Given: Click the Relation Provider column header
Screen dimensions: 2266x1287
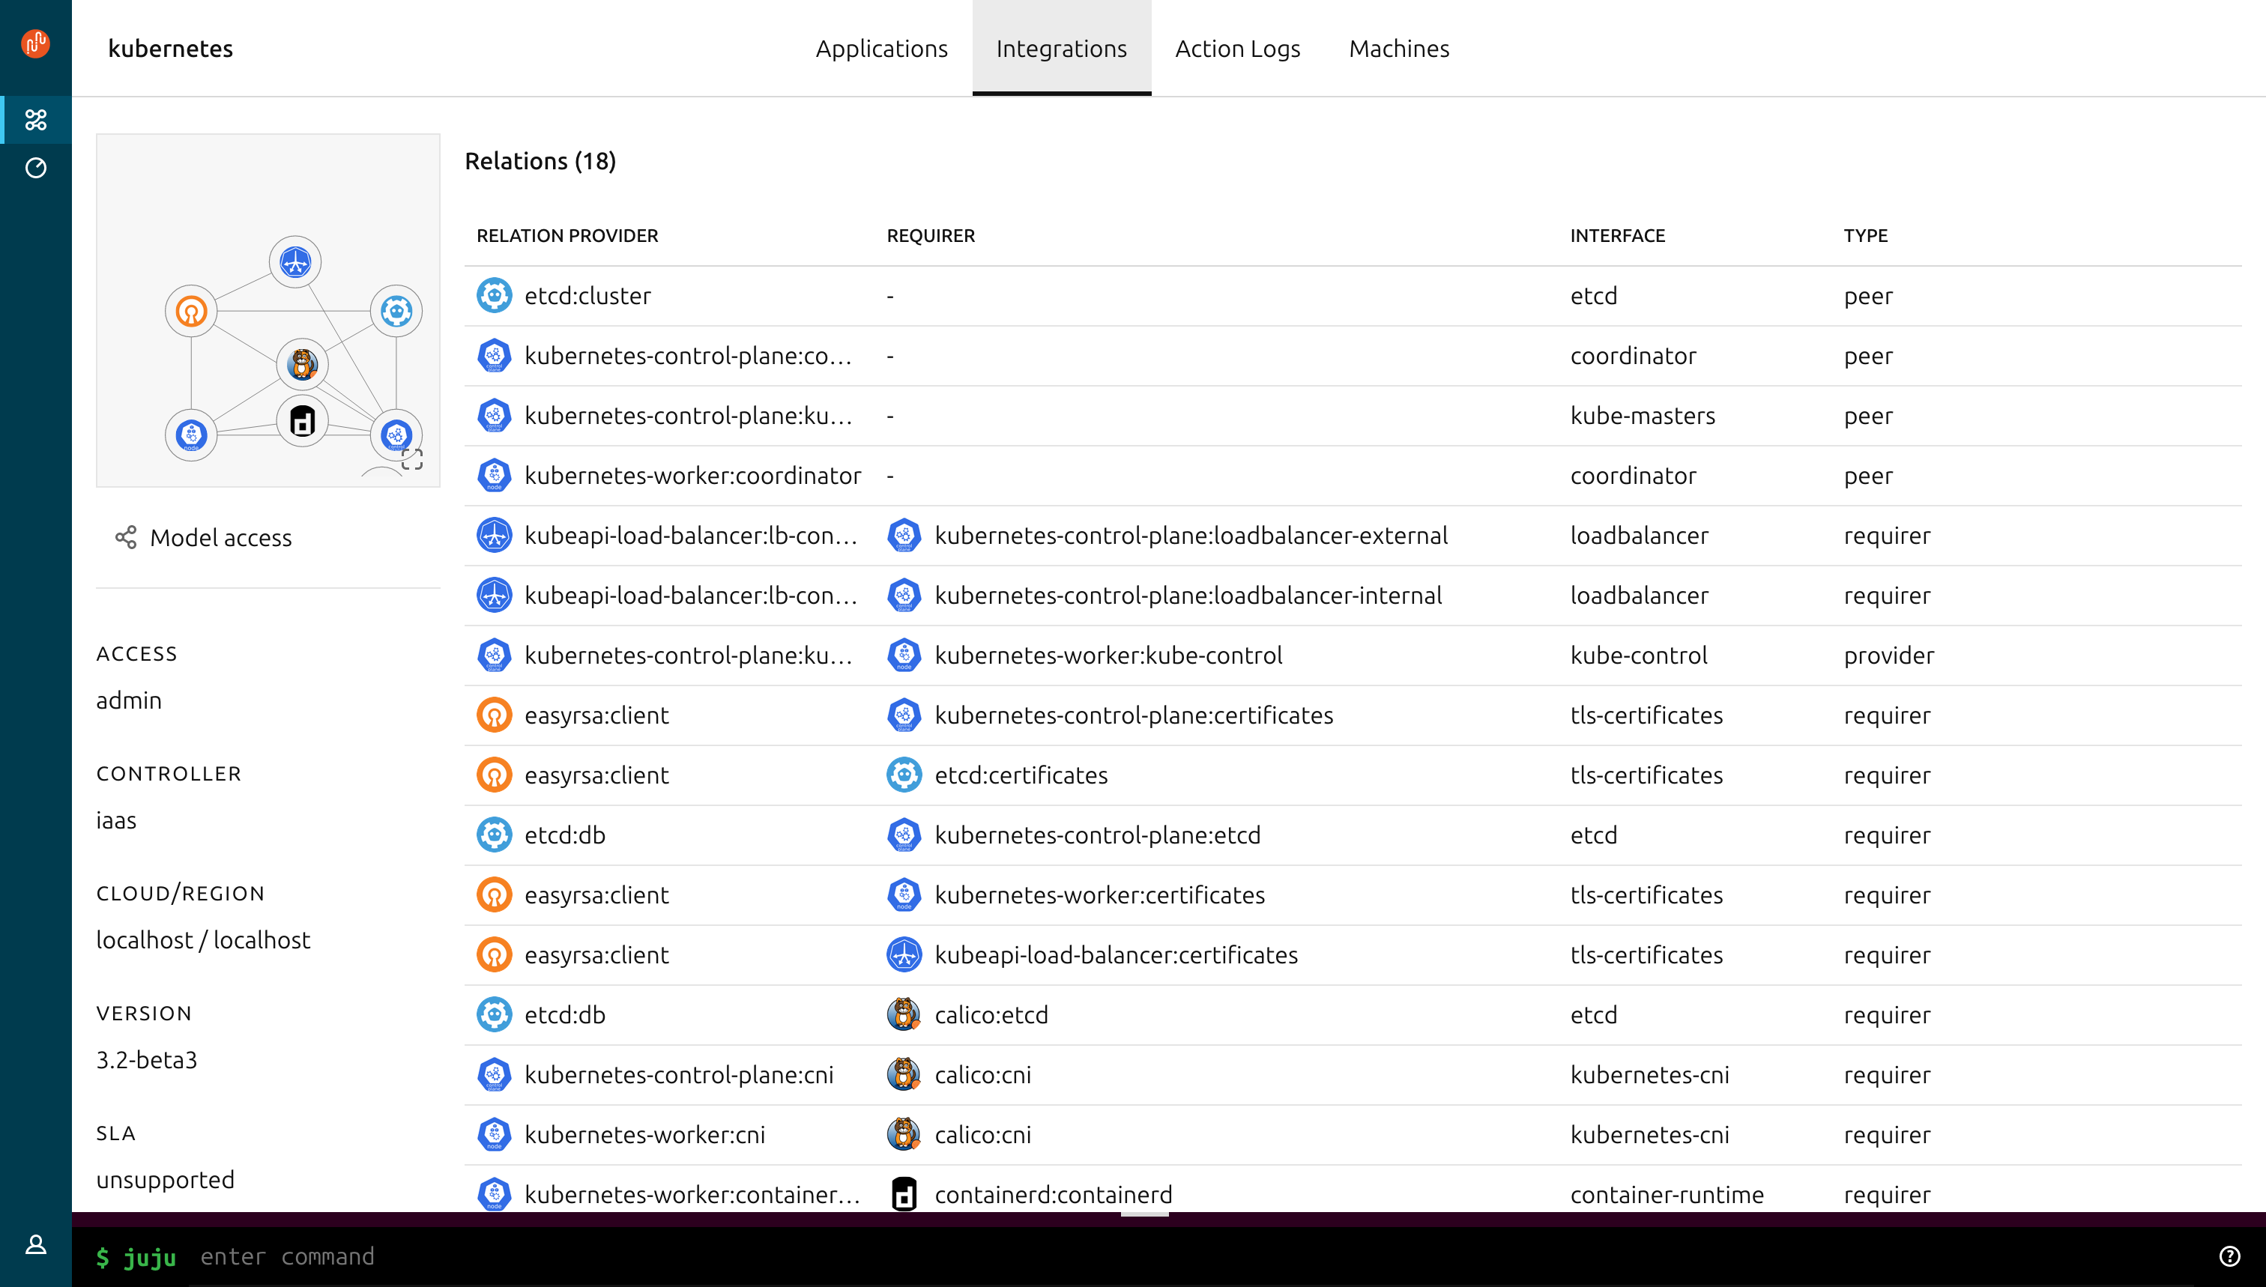Looking at the screenshot, I should pyautogui.click(x=566, y=235).
